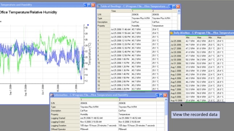Select column 1 header in Table of Readings
This screenshot has width=234, height=131.
[x=141, y=11]
